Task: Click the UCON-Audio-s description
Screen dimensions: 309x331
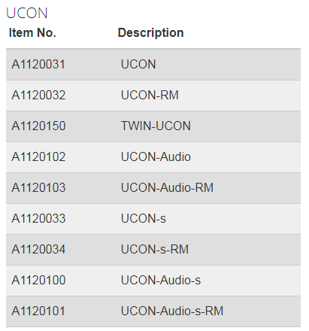Action: pos(161,280)
